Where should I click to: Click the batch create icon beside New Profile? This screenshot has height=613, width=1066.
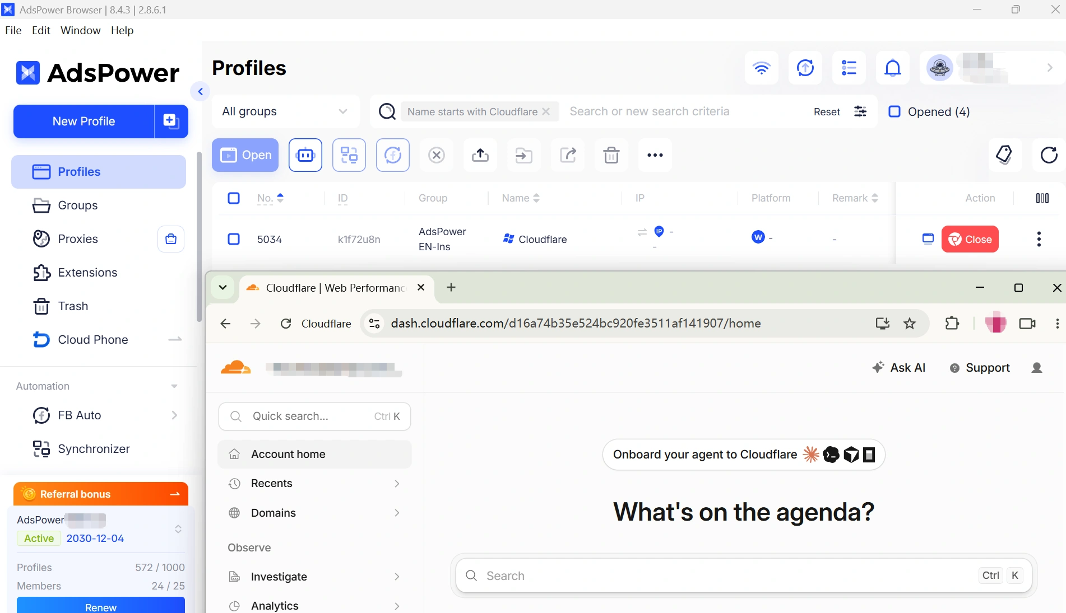[x=171, y=121]
